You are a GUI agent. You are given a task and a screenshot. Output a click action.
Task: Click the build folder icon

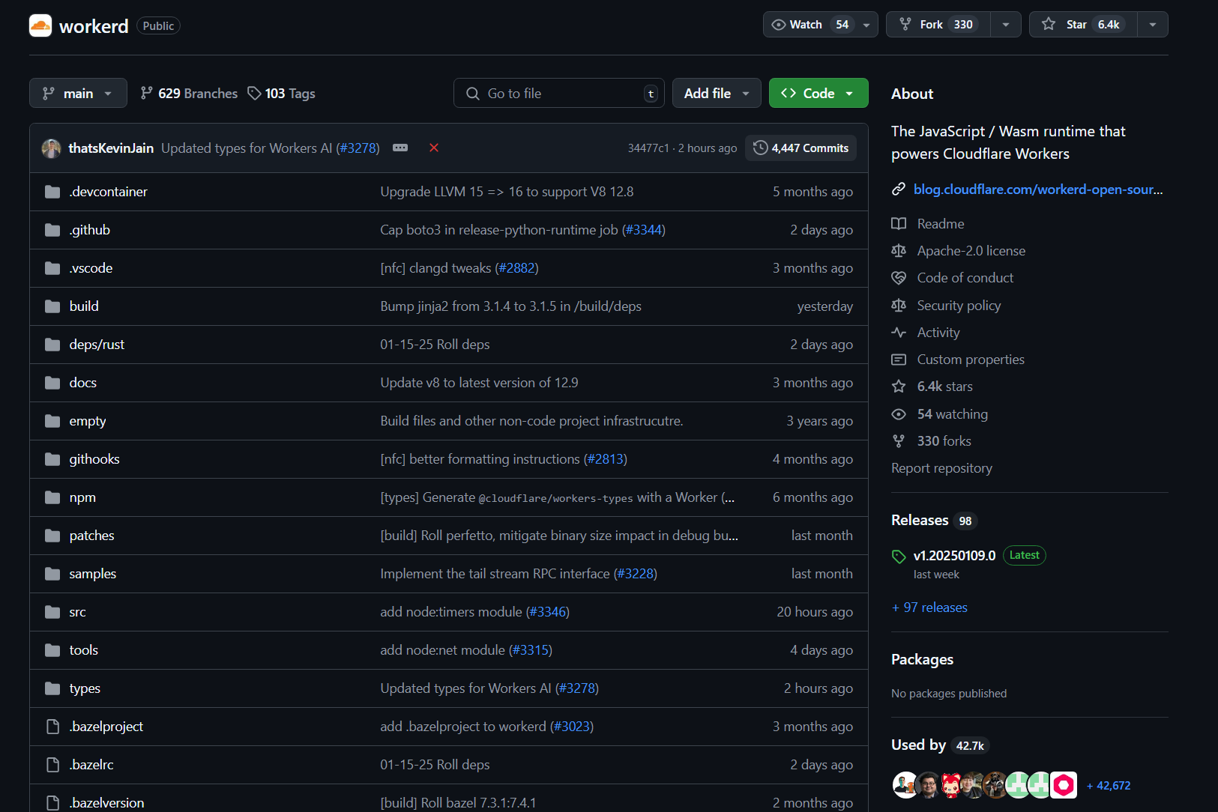coord(52,306)
